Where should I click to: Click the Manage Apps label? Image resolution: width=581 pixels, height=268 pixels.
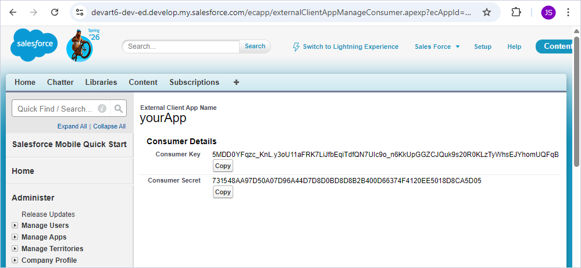44,237
